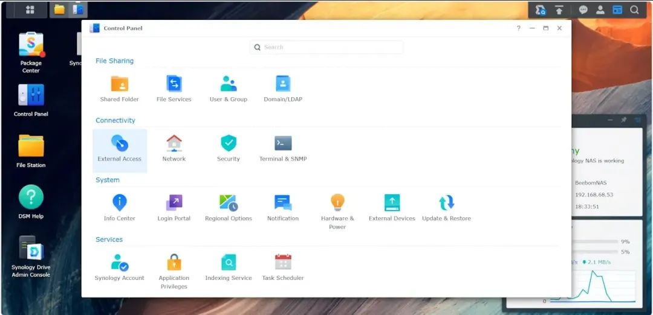Minimize the system health widget

coord(610,119)
